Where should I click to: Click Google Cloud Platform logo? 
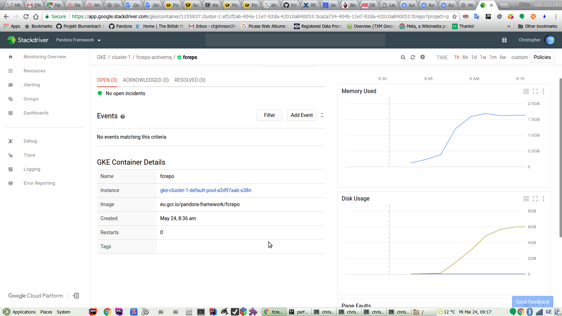(x=35, y=296)
